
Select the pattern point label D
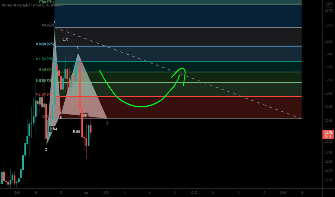[107, 123]
